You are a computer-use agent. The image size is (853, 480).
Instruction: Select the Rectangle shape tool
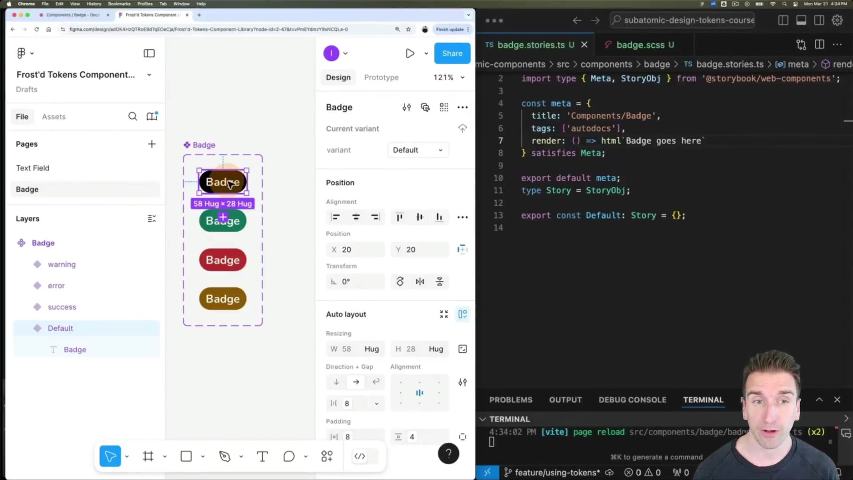pos(186,456)
